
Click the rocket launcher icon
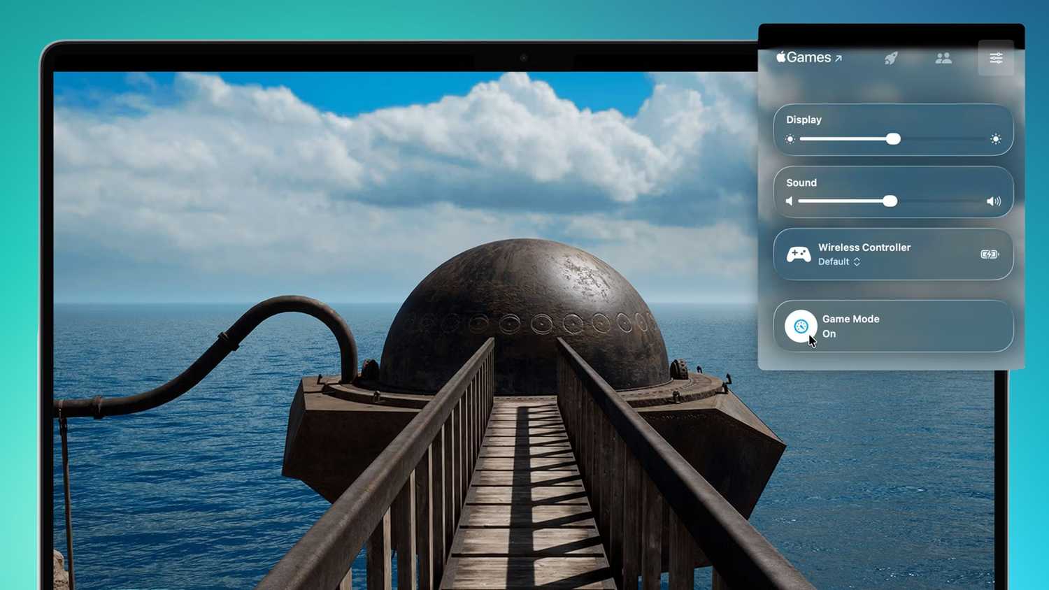click(x=890, y=58)
